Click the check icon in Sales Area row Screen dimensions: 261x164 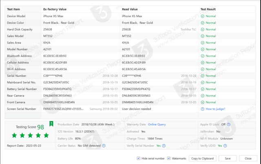pos(202,43)
